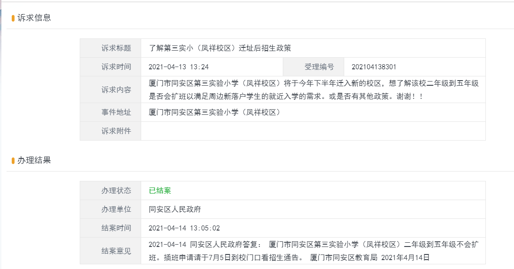
Task: Select the 办理结果 section heading
Action: (34, 160)
